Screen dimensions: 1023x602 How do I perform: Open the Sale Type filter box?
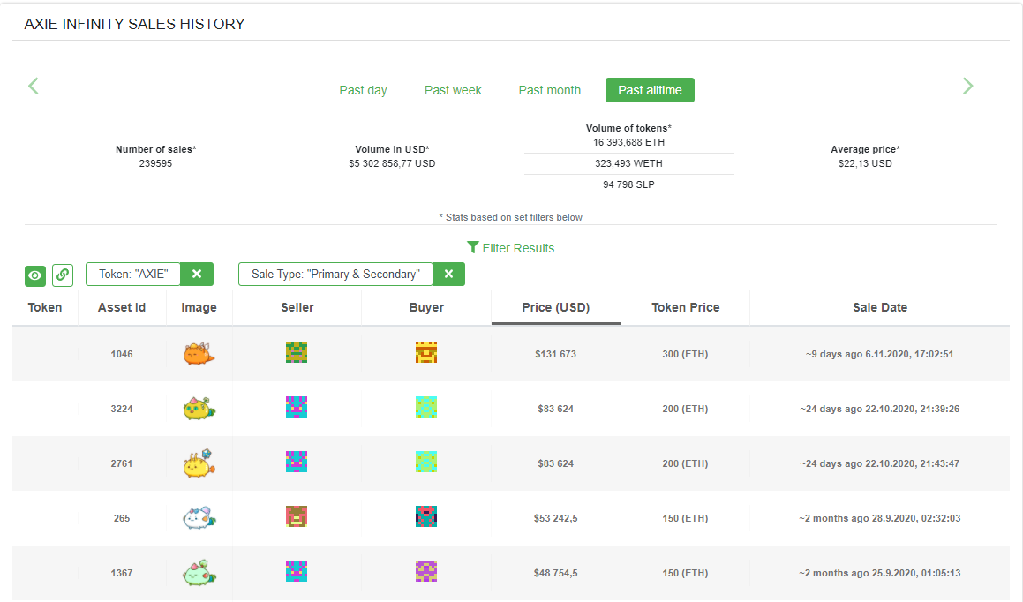click(x=335, y=274)
